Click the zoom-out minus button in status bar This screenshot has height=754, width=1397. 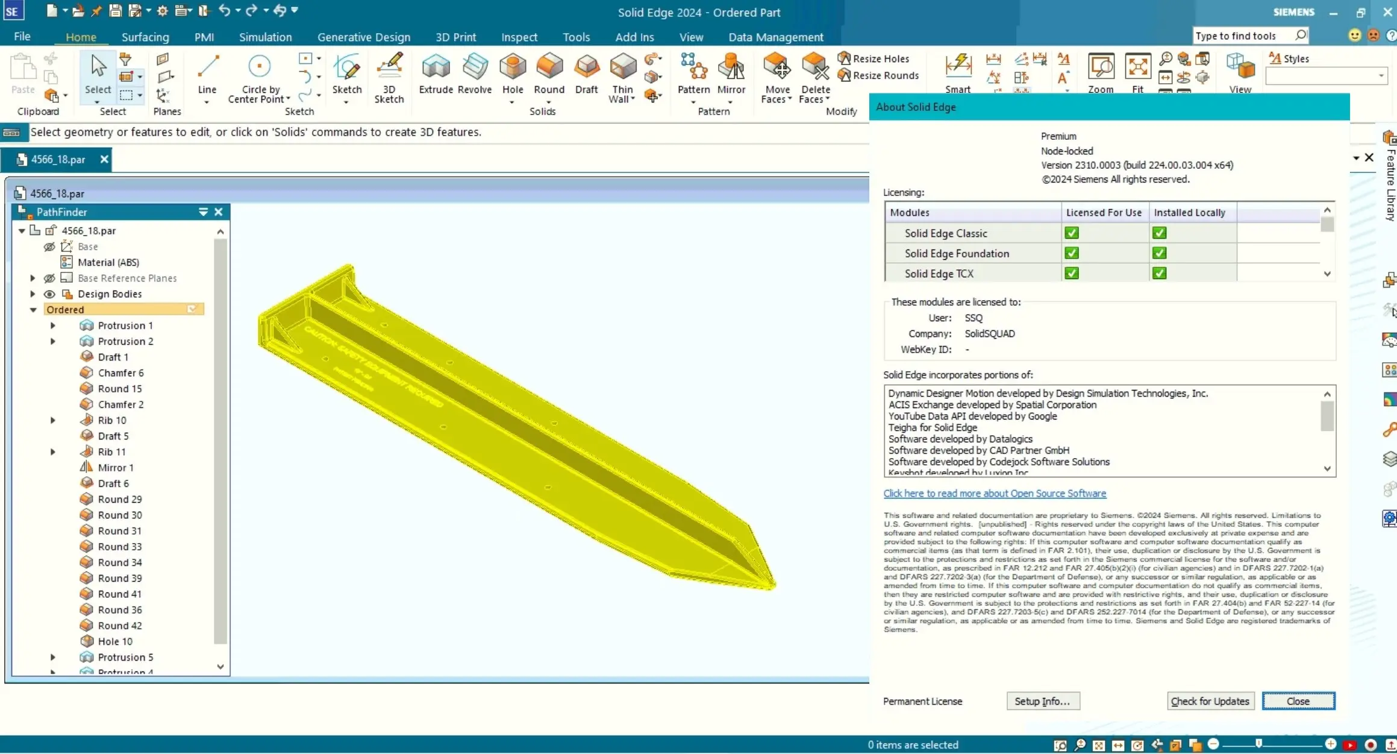tap(1213, 744)
